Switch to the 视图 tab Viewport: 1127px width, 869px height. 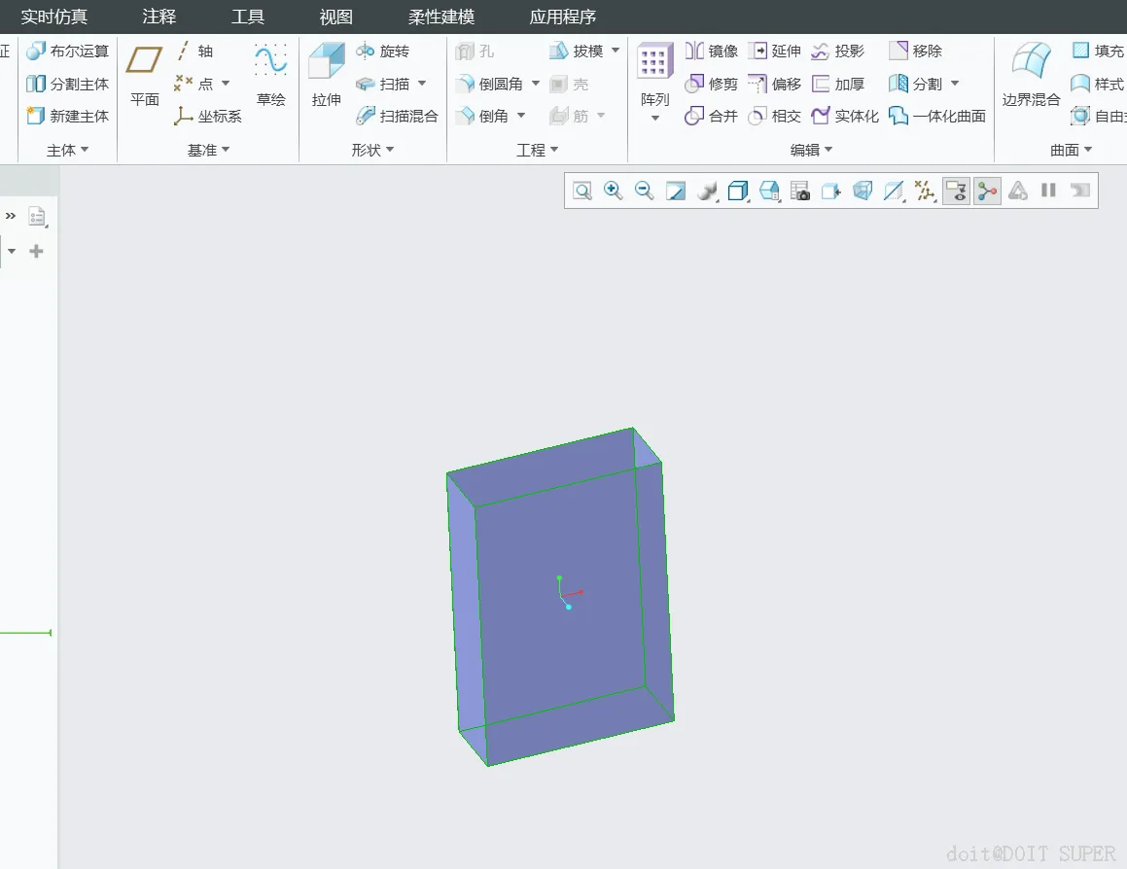pyautogui.click(x=335, y=17)
